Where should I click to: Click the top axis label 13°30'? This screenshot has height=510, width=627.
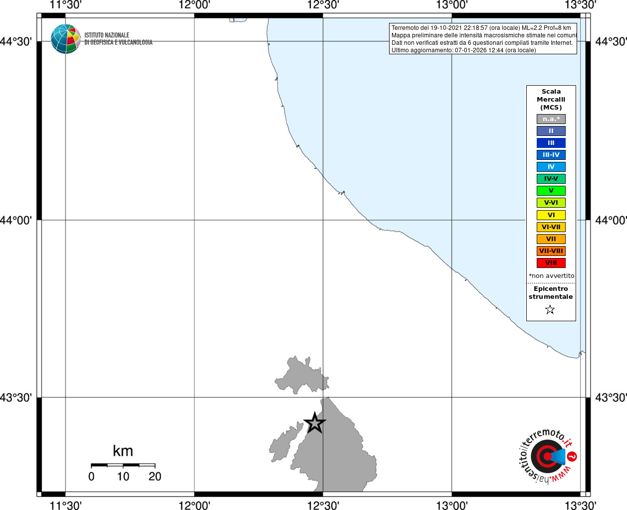(x=580, y=5)
